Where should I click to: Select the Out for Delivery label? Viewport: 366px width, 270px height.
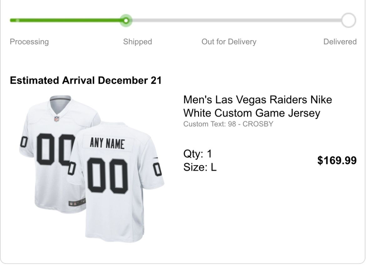coord(229,42)
